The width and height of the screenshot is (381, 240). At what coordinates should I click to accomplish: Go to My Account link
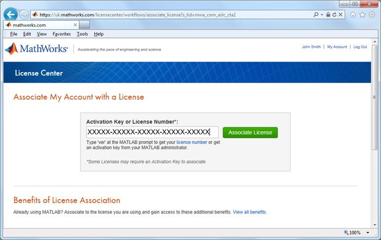coord(337,47)
